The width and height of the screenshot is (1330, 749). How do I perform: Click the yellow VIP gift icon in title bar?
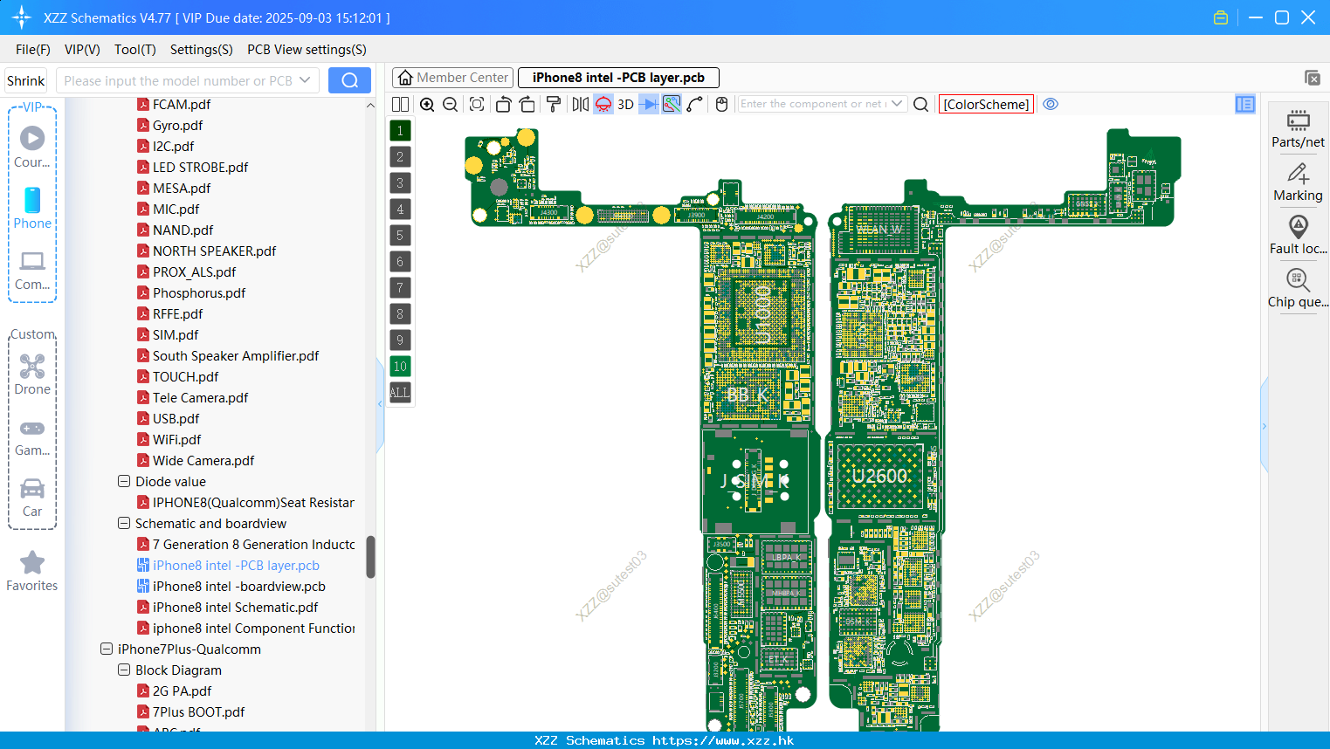pyautogui.click(x=1221, y=17)
